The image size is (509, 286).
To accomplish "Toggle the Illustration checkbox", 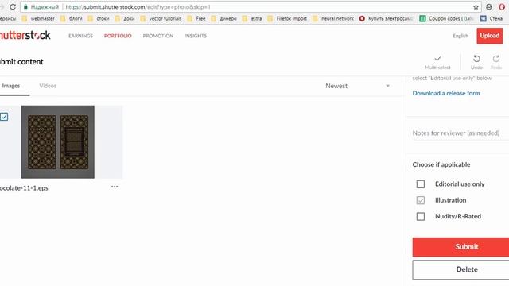I will [421, 200].
